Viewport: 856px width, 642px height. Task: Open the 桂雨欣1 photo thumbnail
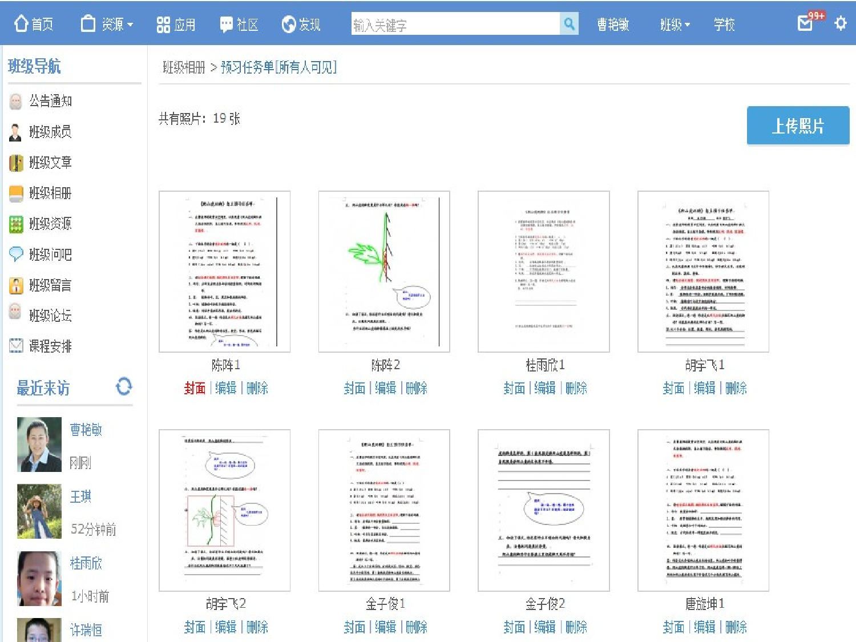tap(543, 270)
